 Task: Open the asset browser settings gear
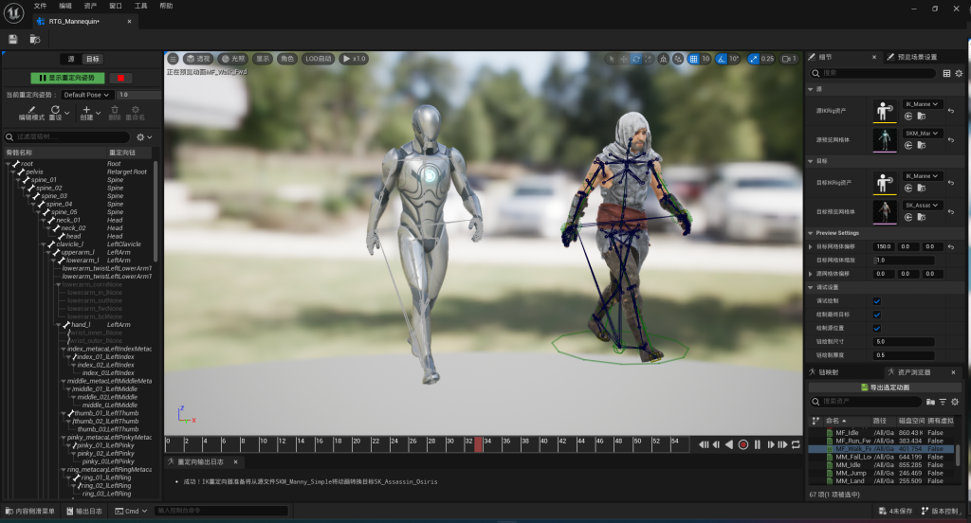[955, 402]
